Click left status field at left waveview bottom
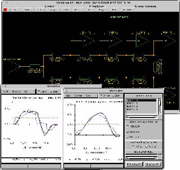The width and height of the screenshot is (180, 170). click(15, 166)
